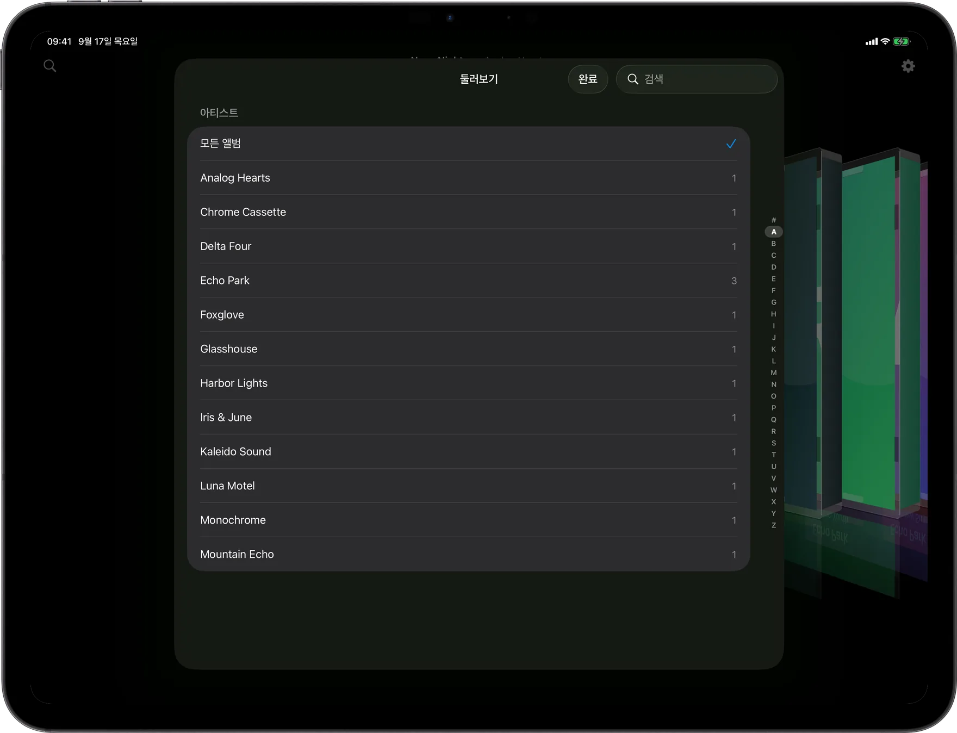Viewport: 957px width, 733px height.
Task: Tap the 둘러보기 panel title
Action: click(479, 79)
